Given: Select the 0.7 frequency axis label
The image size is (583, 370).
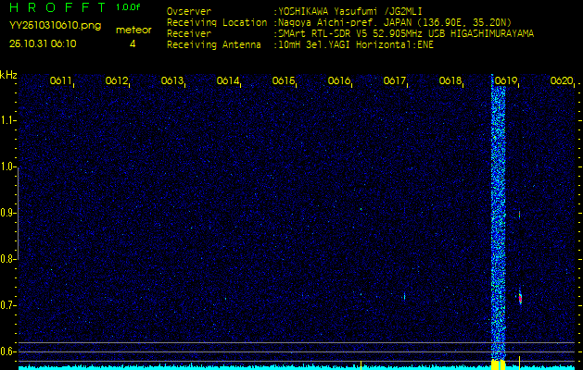Looking at the screenshot, I should coord(8,305).
